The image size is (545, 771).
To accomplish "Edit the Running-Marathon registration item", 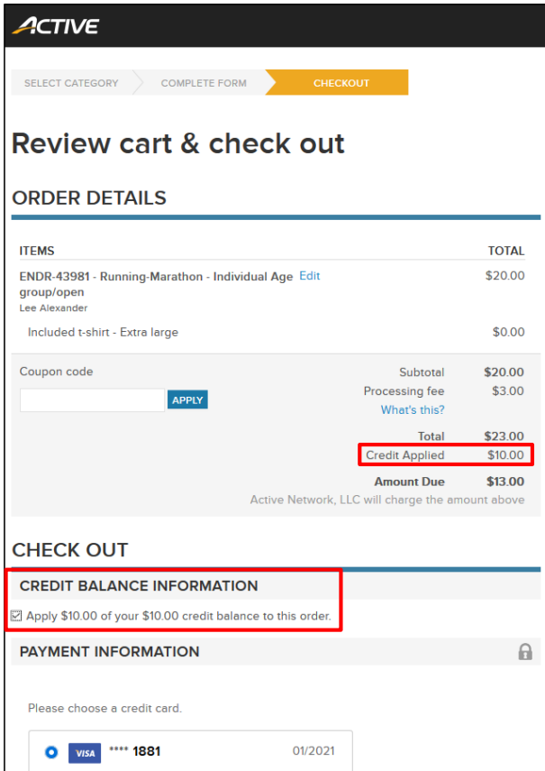I will point(309,276).
